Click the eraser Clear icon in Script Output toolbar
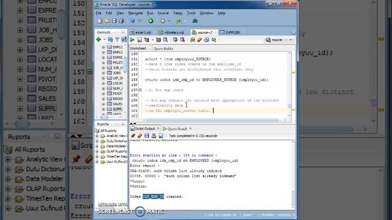 [140, 136]
